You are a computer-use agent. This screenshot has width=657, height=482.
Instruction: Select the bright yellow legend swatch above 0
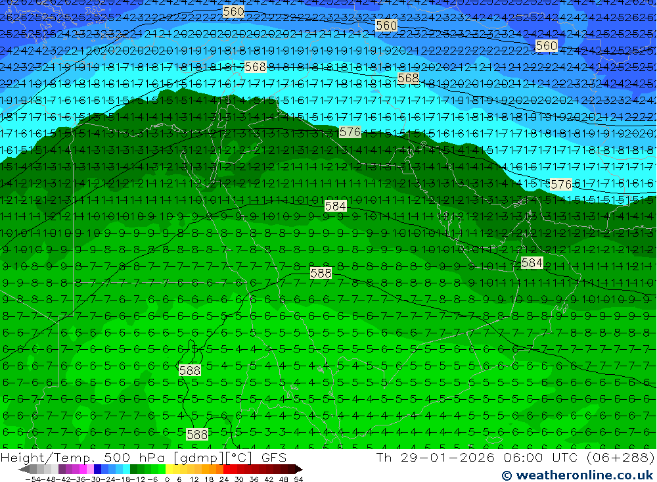170,469
